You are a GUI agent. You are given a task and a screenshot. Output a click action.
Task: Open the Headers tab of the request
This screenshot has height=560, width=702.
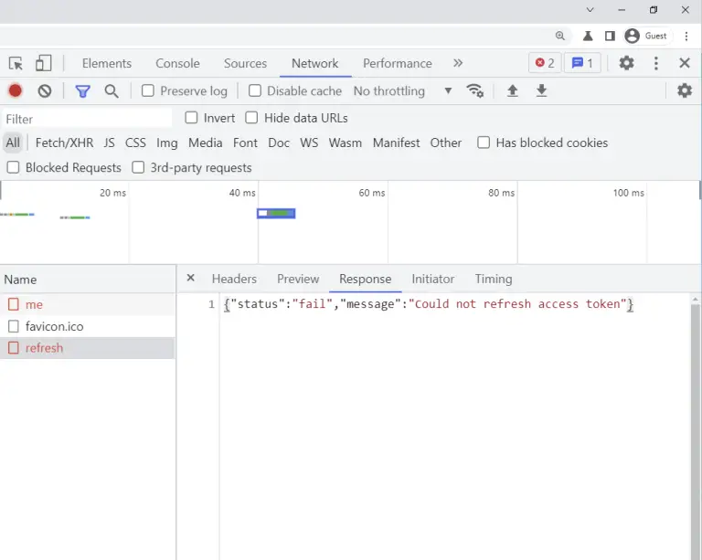234,279
